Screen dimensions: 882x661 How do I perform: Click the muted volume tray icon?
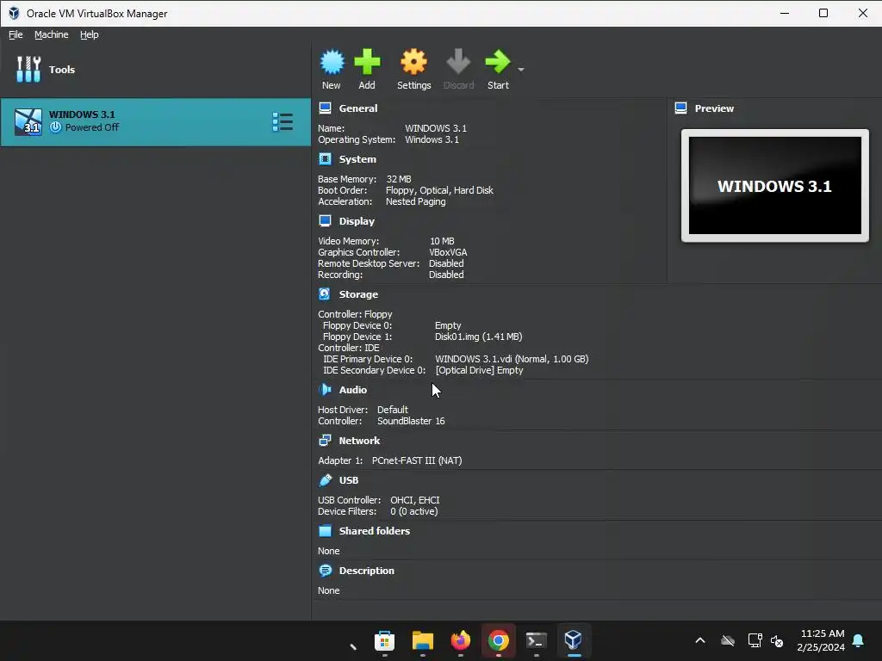pos(777,640)
